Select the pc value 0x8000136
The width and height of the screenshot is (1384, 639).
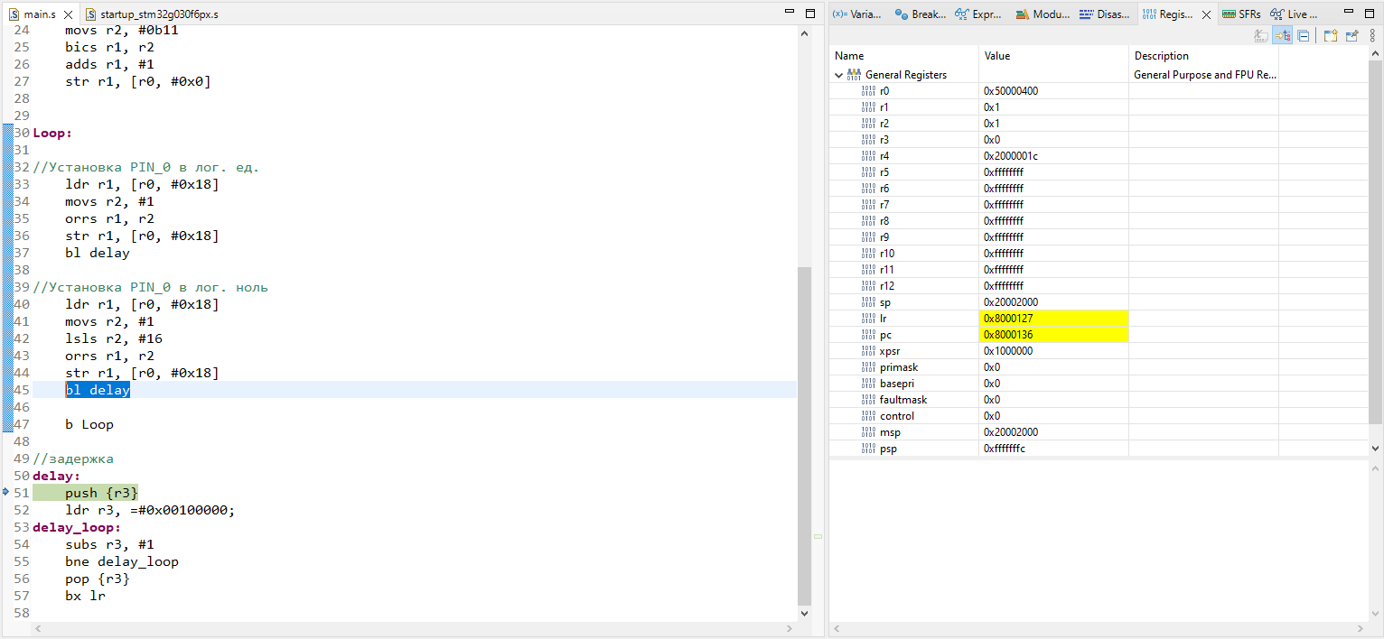1008,335
